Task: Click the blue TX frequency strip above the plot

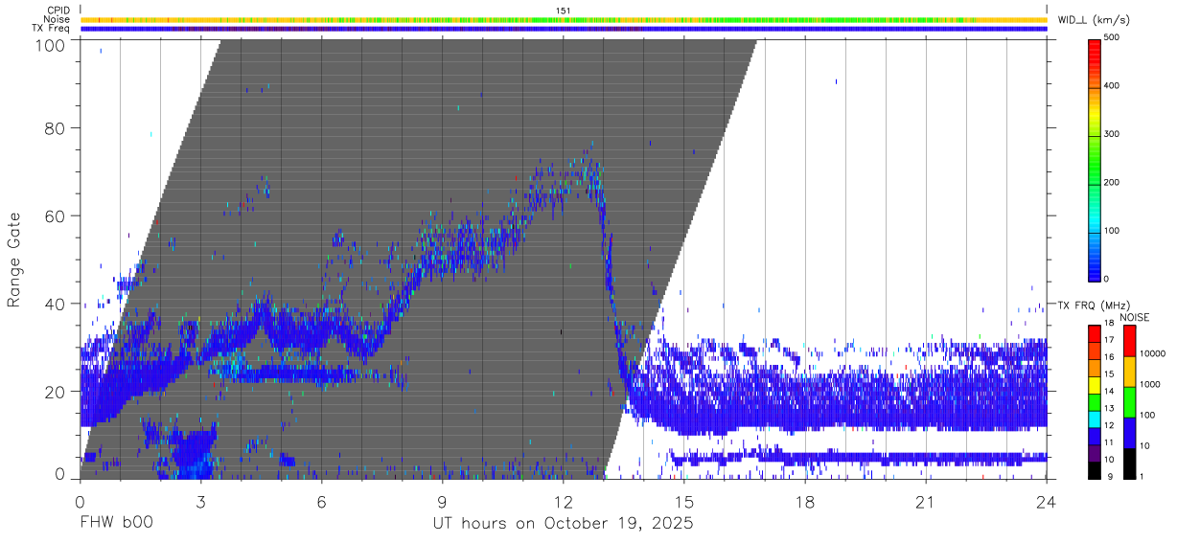Action: (564, 28)
